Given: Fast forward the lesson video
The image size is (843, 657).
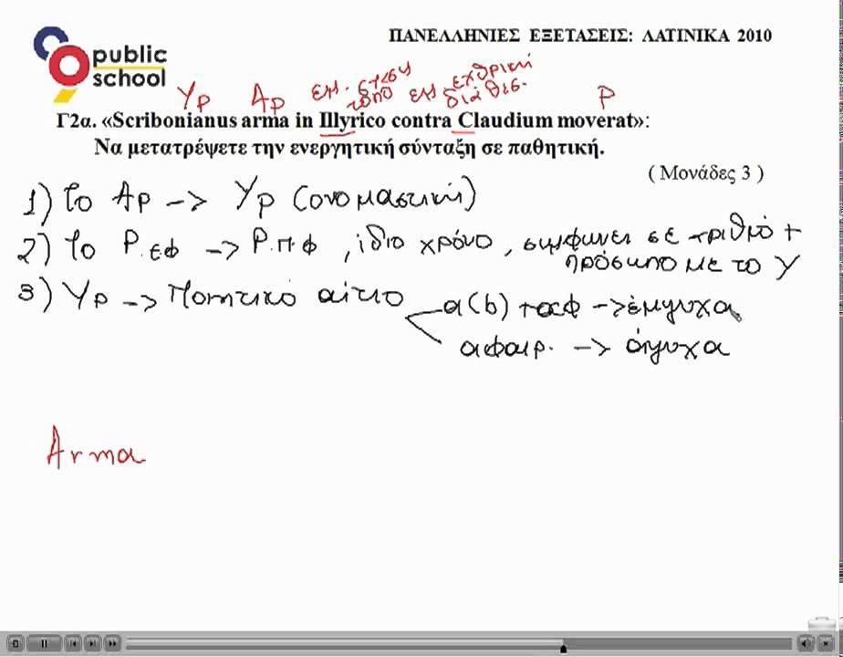Looking at the screenshot, I should coord(112,643).
